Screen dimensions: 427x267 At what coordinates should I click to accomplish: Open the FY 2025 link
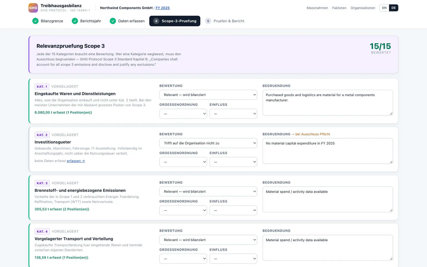coord(163,8)
